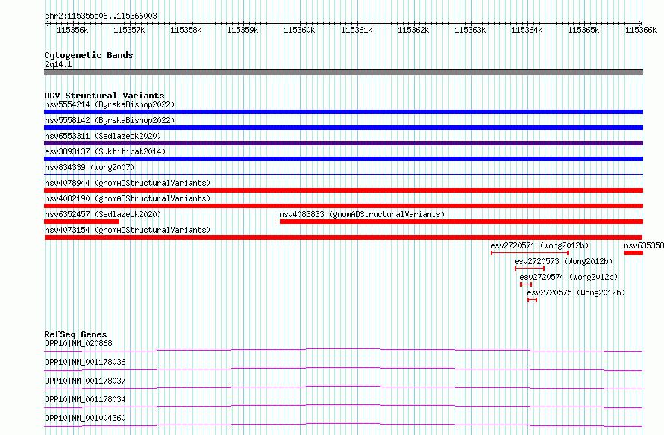664x435 pixels.
Task: Open variant esv2720574 (Wong2012b) label
Action: tap(569, 277)
